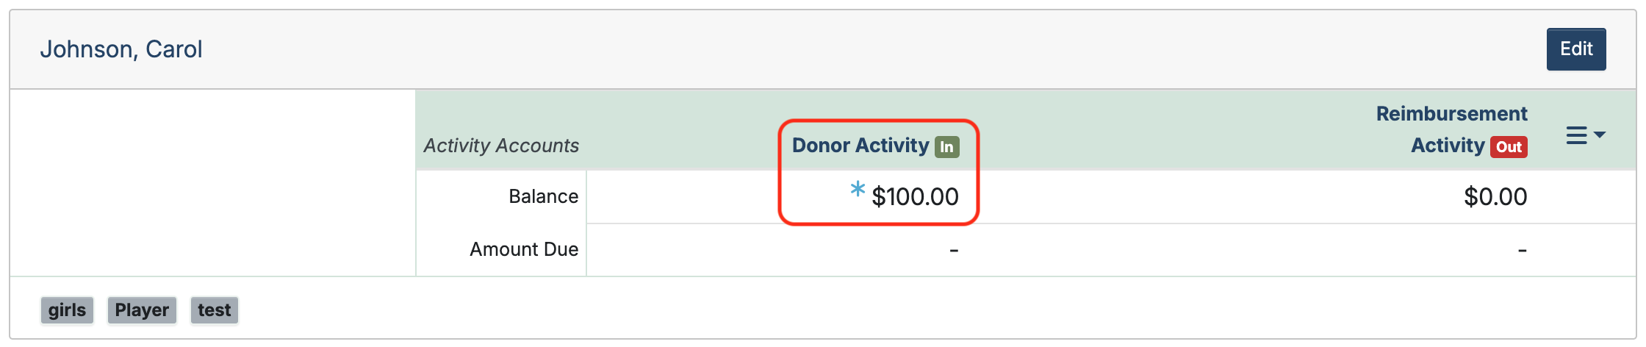
Task: Click the empty header area beside the name
Action: pyautogui.click(x=808, y=49)
